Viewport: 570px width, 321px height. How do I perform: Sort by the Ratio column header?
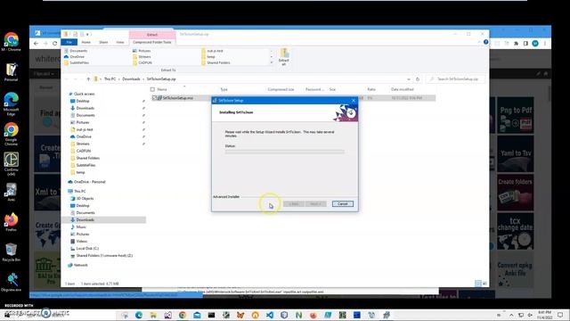(371, 89)
